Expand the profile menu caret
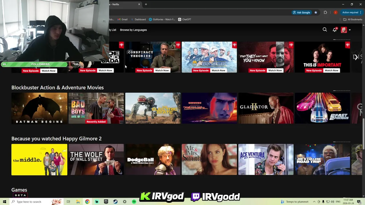The height and width of the screenshot is (205, 365). (350, 30)
